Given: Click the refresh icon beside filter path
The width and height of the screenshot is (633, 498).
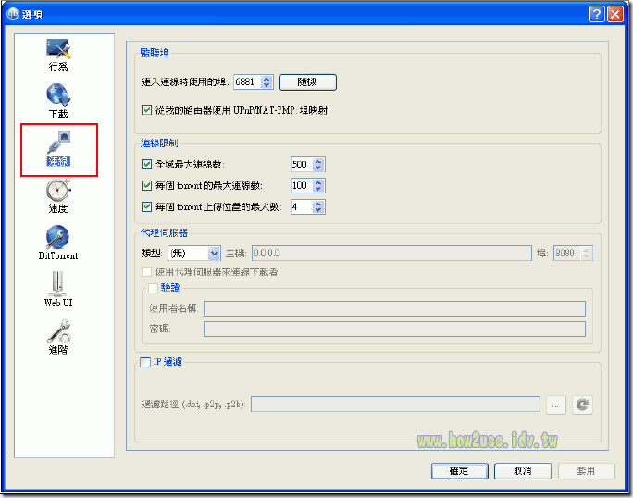Looking at the screenshot, I should click(x=583, y=405).
